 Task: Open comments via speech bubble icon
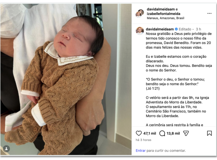coord(162,133)
